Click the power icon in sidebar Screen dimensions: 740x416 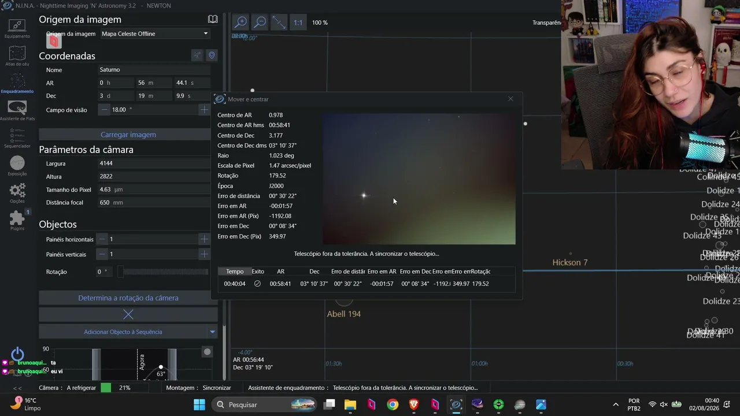click(x=17, y=354)
